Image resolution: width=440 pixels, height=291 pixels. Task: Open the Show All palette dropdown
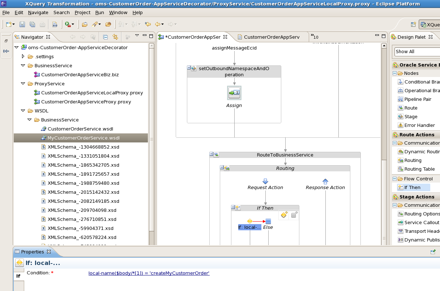(417, 51)
